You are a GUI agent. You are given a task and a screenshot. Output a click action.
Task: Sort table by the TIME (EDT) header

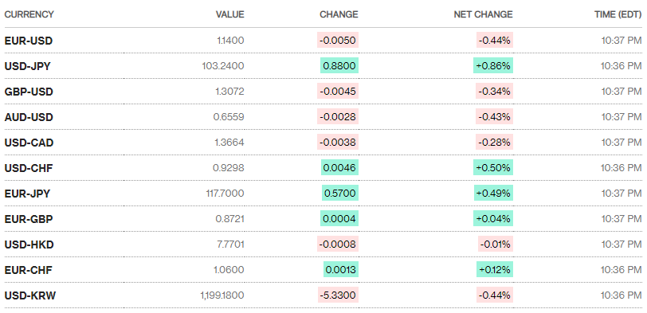point(618,14)
